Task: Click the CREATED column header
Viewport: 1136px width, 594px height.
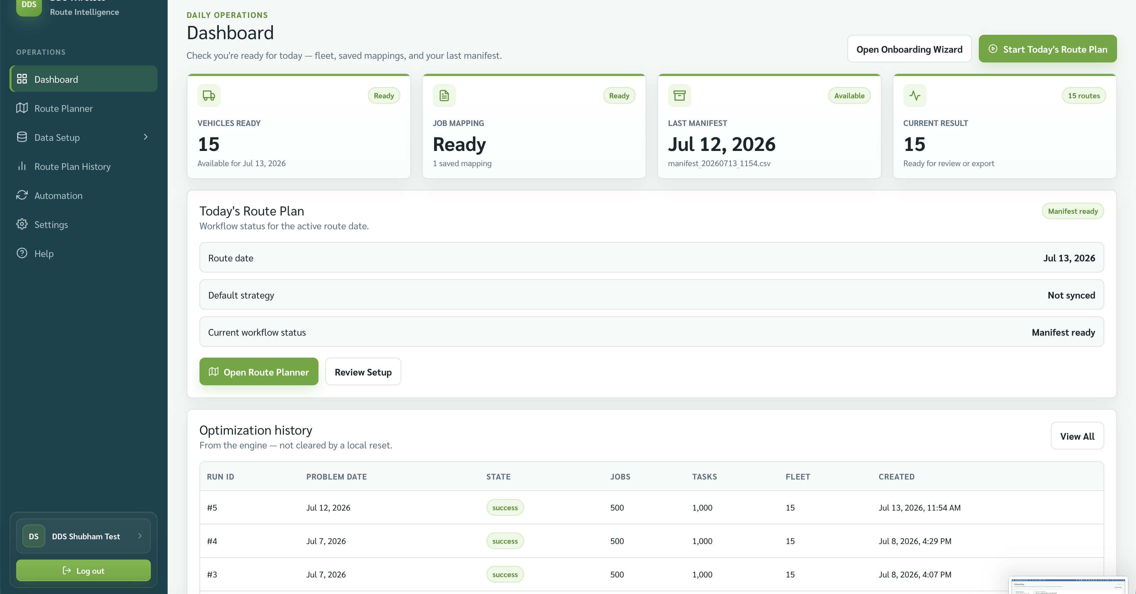Action: tap(896, 476)
